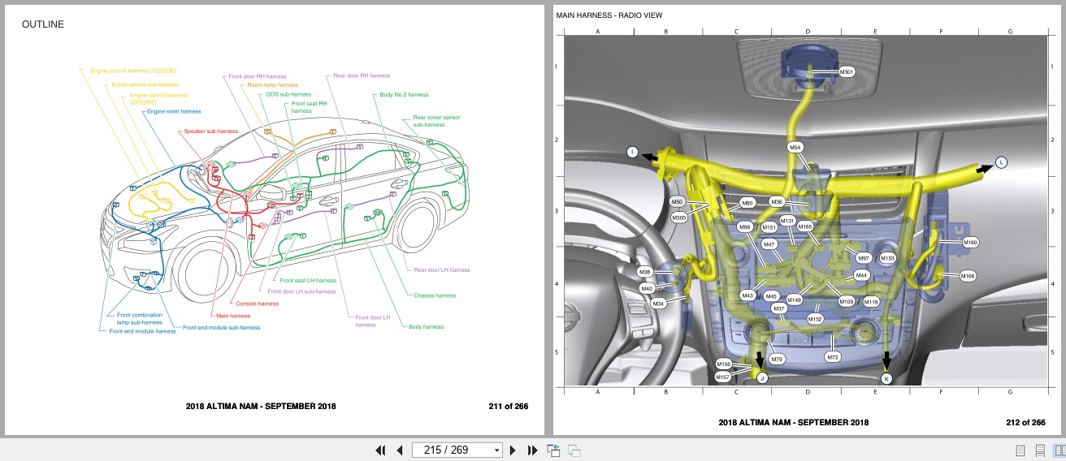Click the circled J reference marker
Viewport: 1066px width, 461px height.
pyautogui.click(x=762, y=377)
